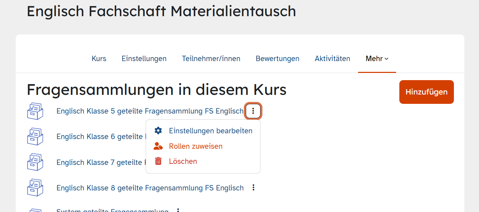The image size is (479, 212).
Task: Open Englisch Klasse 5 geteilte Fragensammlung link
Action: pos(150,111)
